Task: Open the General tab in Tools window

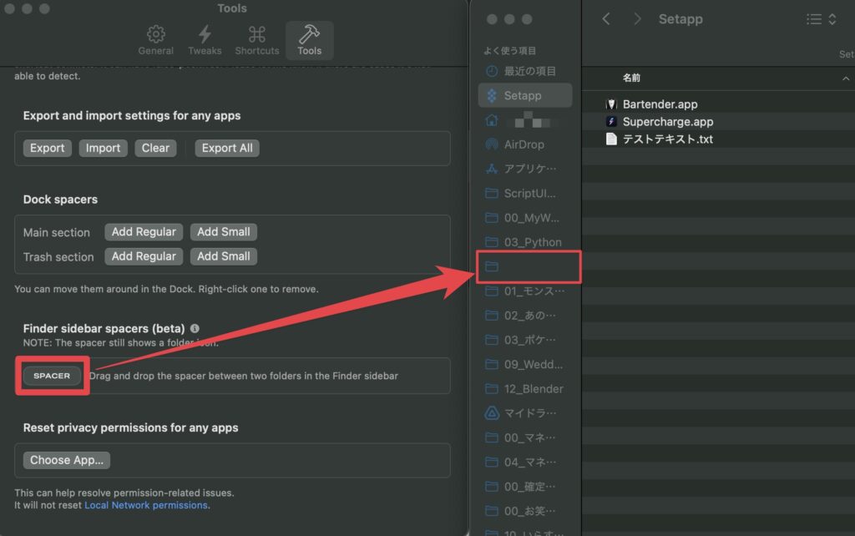Action: point(155,40)
